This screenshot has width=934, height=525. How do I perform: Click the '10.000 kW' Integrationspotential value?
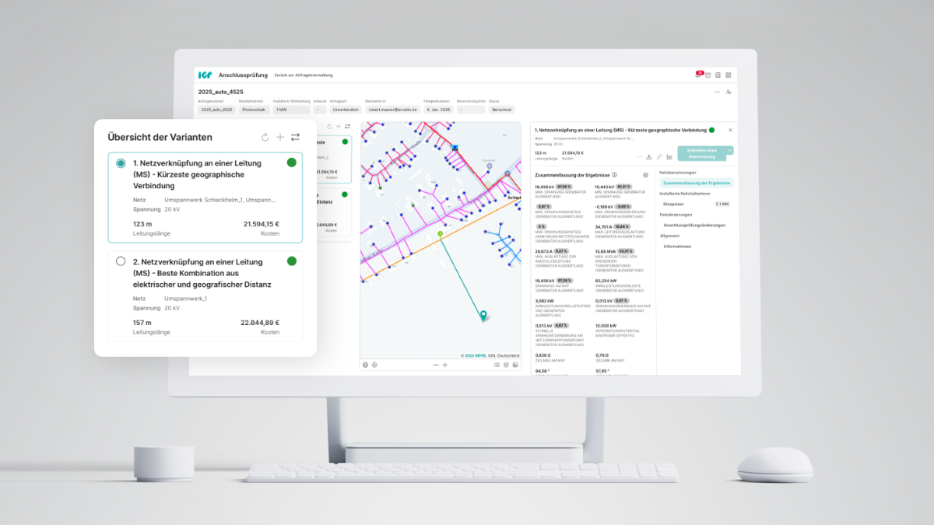(605, 326)
